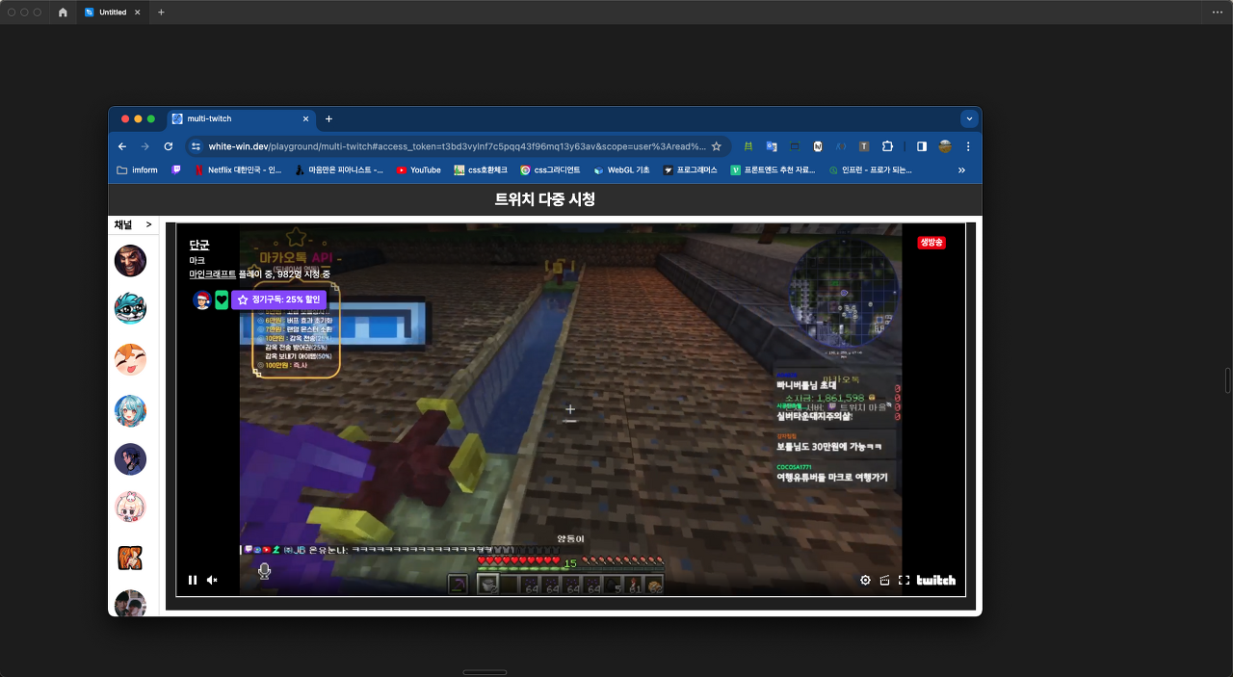Click the white-win.dev address bar URL
1233x677 pixels.
pos(457,146)
